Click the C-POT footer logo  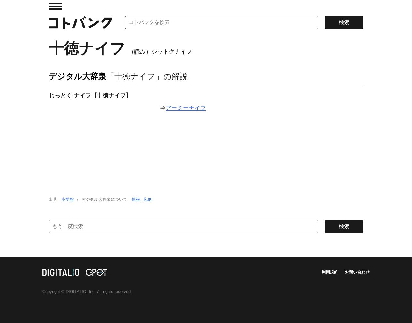pyautogui.click(x=96, y=272)
